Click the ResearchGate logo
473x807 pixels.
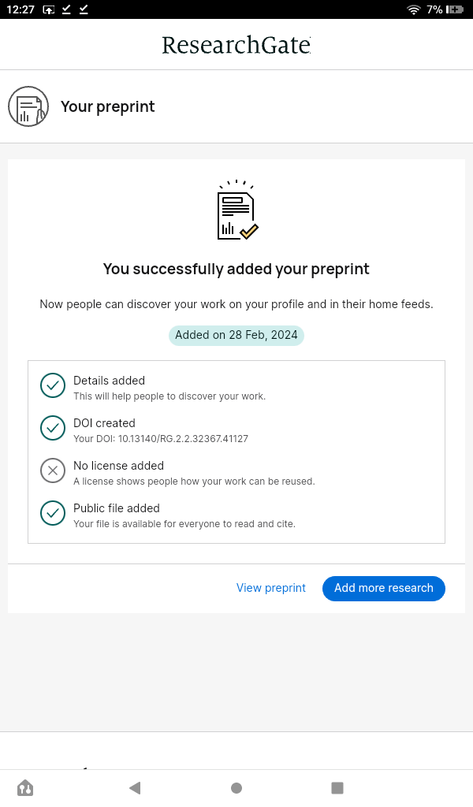[236, 45]
